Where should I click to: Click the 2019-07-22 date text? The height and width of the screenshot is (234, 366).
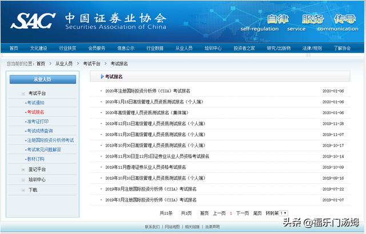click(x=333, y=189)
